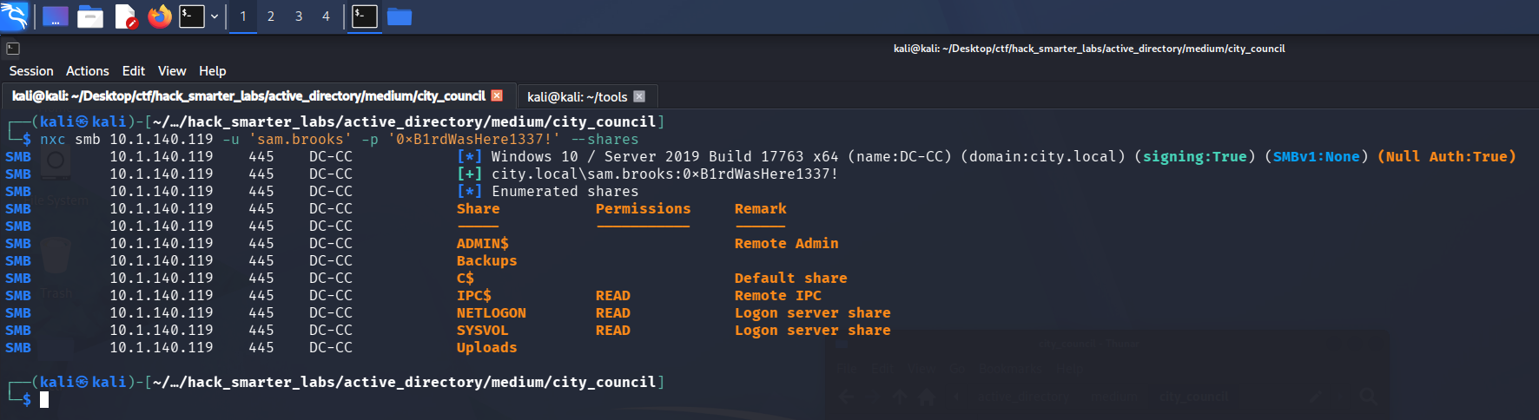Close the city_council terminal tab
The width and height of the screenshot is (1539, 420).
tap(497, 95)
